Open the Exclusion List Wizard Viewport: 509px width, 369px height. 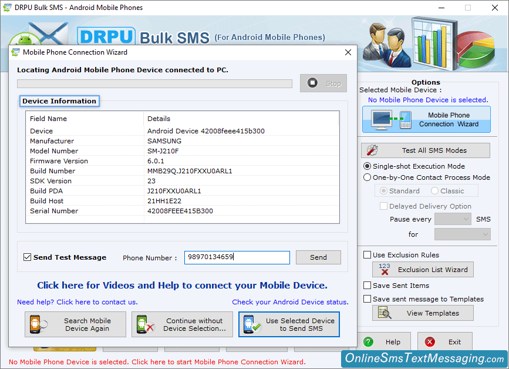pyautogui.click(x=423, y=269)
